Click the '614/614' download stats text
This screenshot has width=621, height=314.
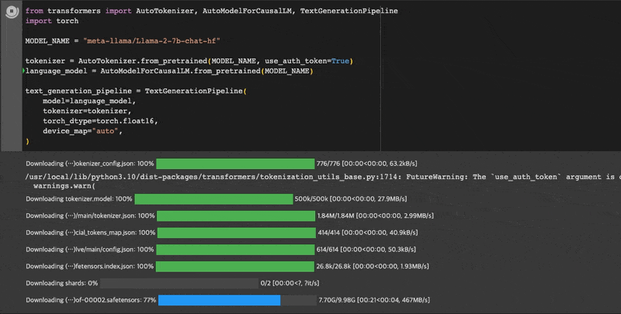pos(366,250)
